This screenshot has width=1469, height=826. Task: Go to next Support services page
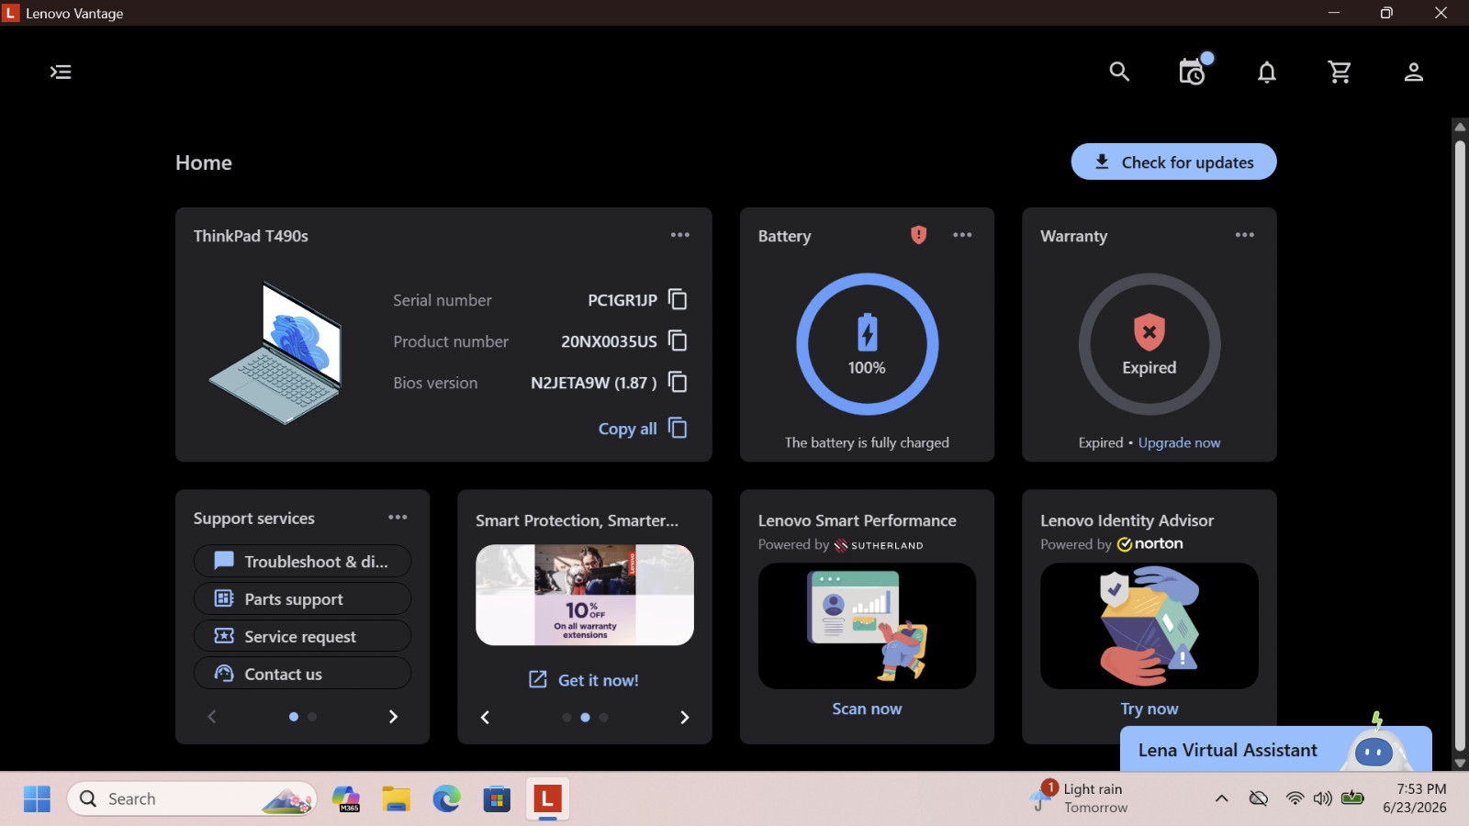pos(393,717)
